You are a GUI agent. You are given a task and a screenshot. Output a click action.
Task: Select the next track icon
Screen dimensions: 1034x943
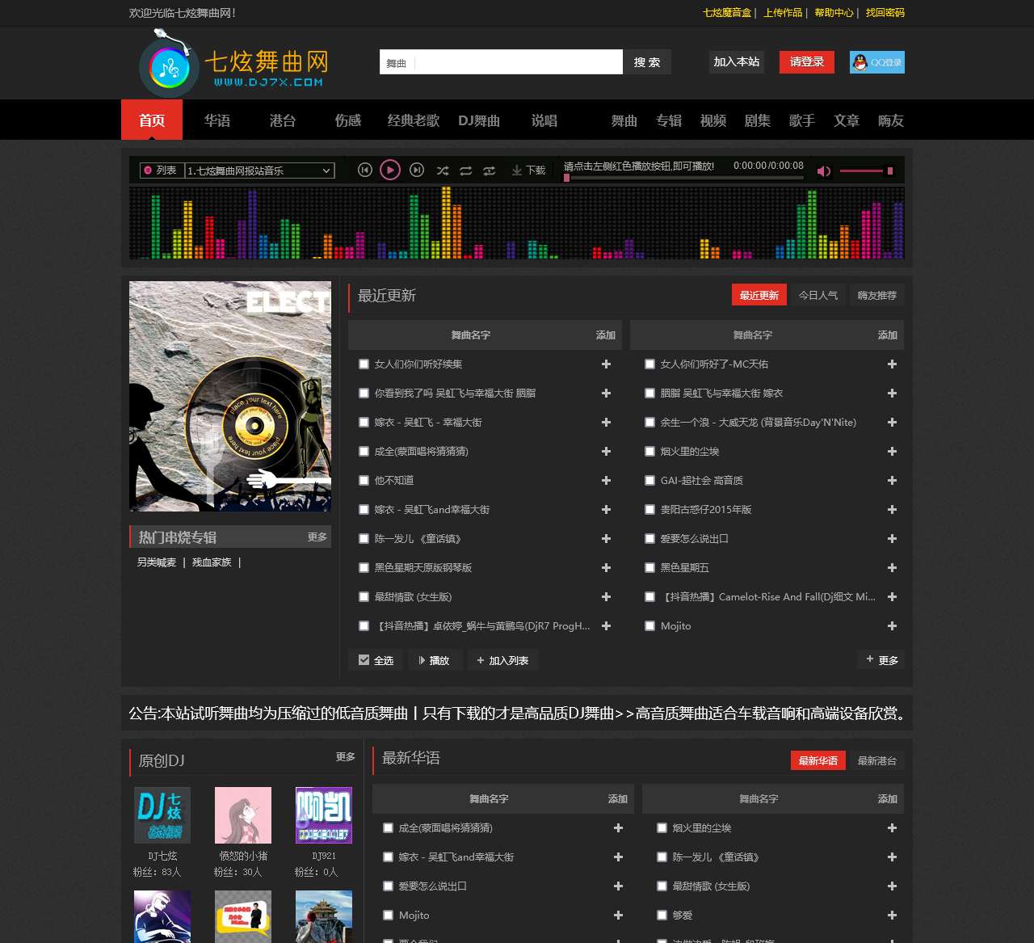(418, 170)
